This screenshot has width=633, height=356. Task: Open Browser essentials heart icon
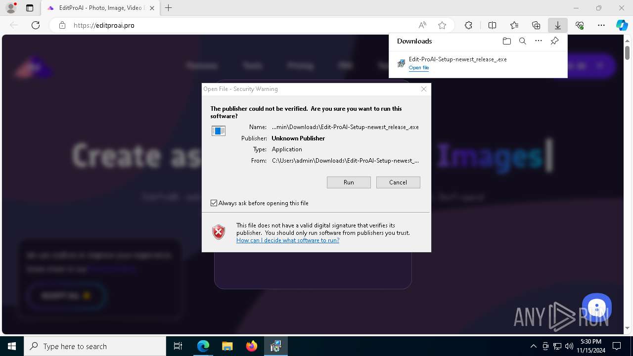click(580, 25)
